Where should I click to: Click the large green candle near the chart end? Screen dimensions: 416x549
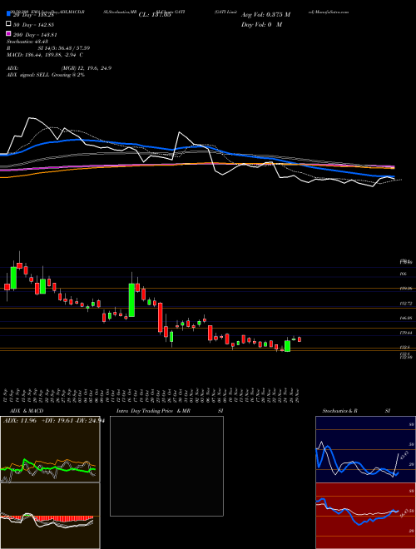click(288, 346)
